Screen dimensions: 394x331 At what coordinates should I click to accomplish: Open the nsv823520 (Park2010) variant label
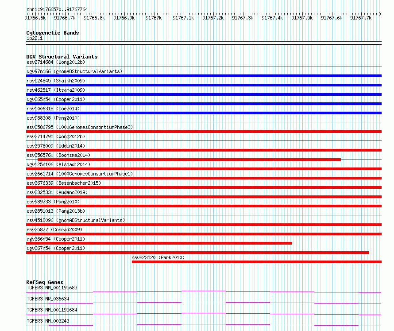point(158,257)
